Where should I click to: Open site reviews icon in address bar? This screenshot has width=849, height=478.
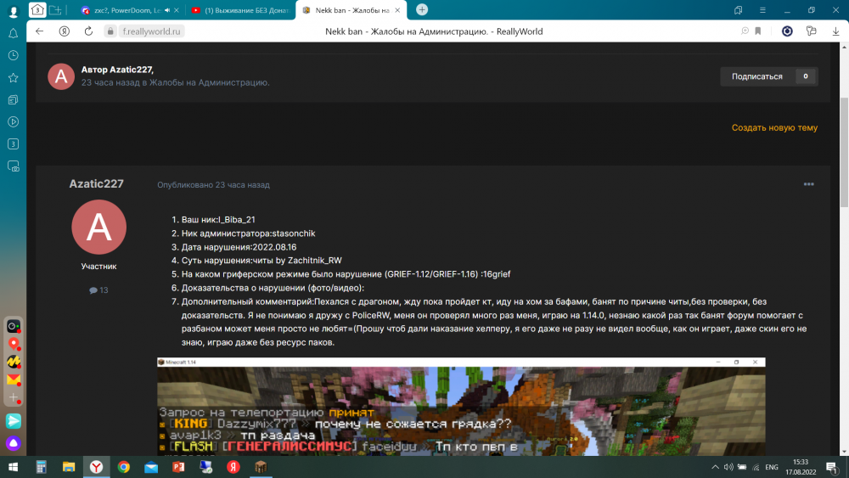745,31
